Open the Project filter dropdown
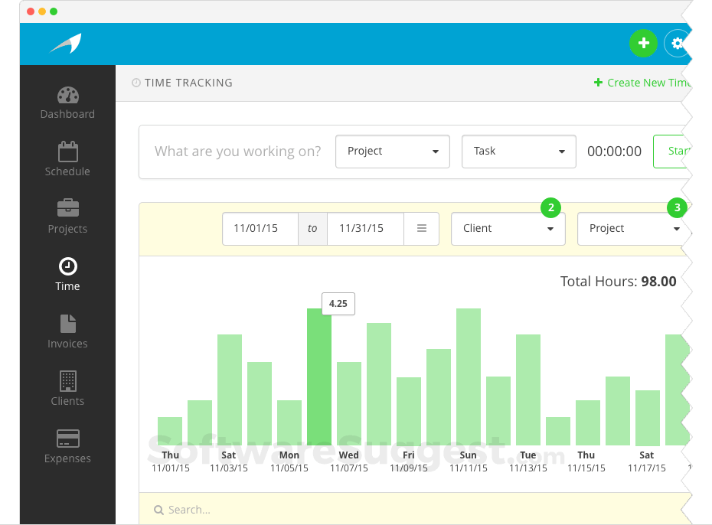The height and width of the screenshot is (525, 712). pos(633,229)
